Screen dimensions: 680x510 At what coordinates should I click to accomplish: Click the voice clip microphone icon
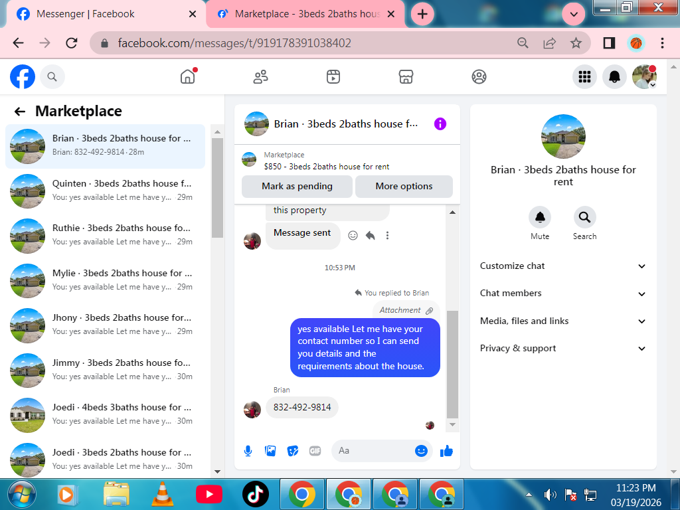click(248, 451)
